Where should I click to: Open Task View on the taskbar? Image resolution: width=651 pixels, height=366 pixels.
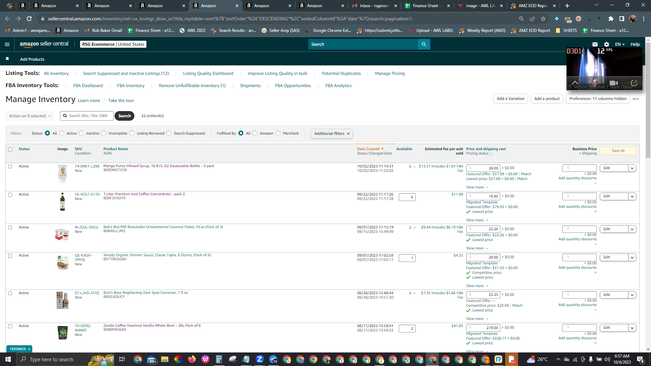click(x=122, y=359)
